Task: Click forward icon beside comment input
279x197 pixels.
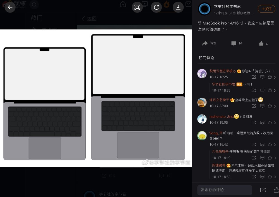Action: coord(263,190)
